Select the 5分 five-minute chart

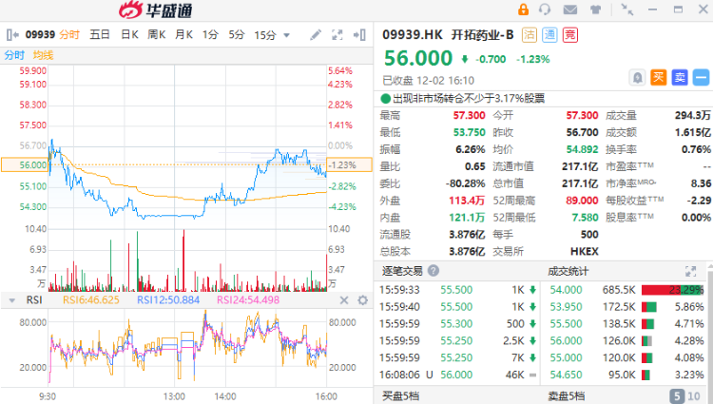click(237, 34)
